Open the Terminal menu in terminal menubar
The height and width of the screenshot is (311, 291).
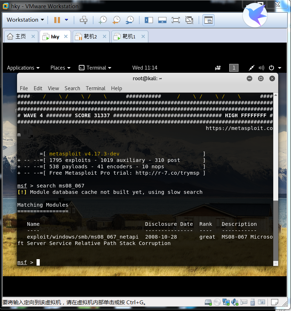tap(95, 88)
